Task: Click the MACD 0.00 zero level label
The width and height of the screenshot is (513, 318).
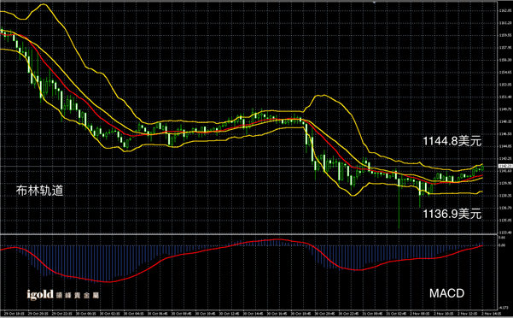Action: (x=502, y=245)
